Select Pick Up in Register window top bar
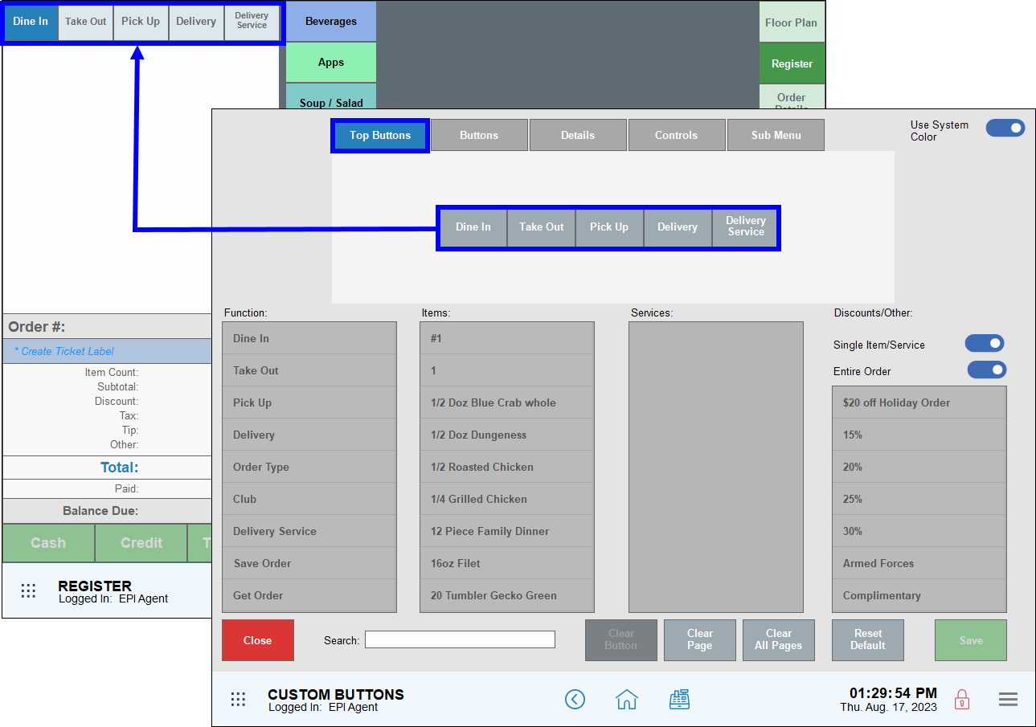The height and width of the screenshot is (727, 1036). (x=141, y=22)
